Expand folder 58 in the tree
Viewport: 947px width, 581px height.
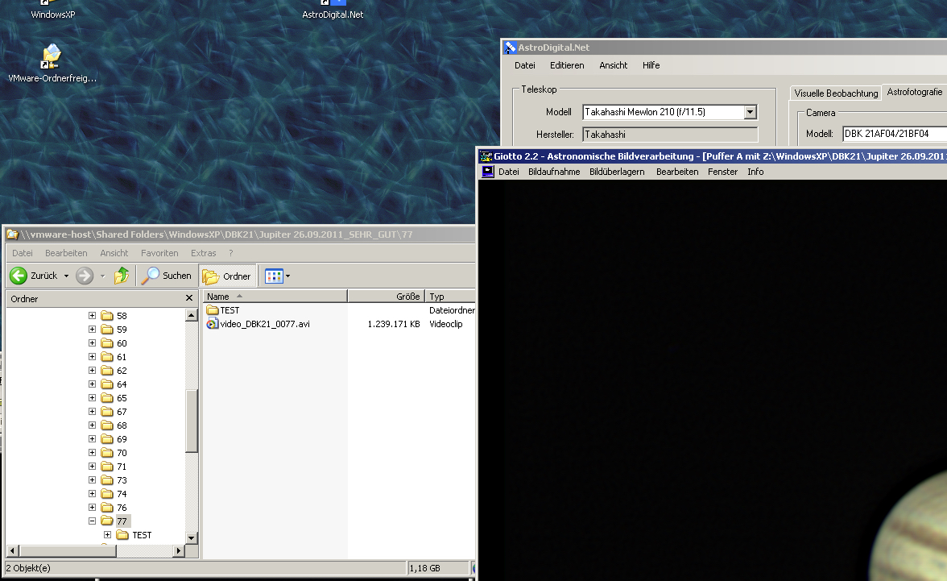pyautogui.click(x=92, y=316)
